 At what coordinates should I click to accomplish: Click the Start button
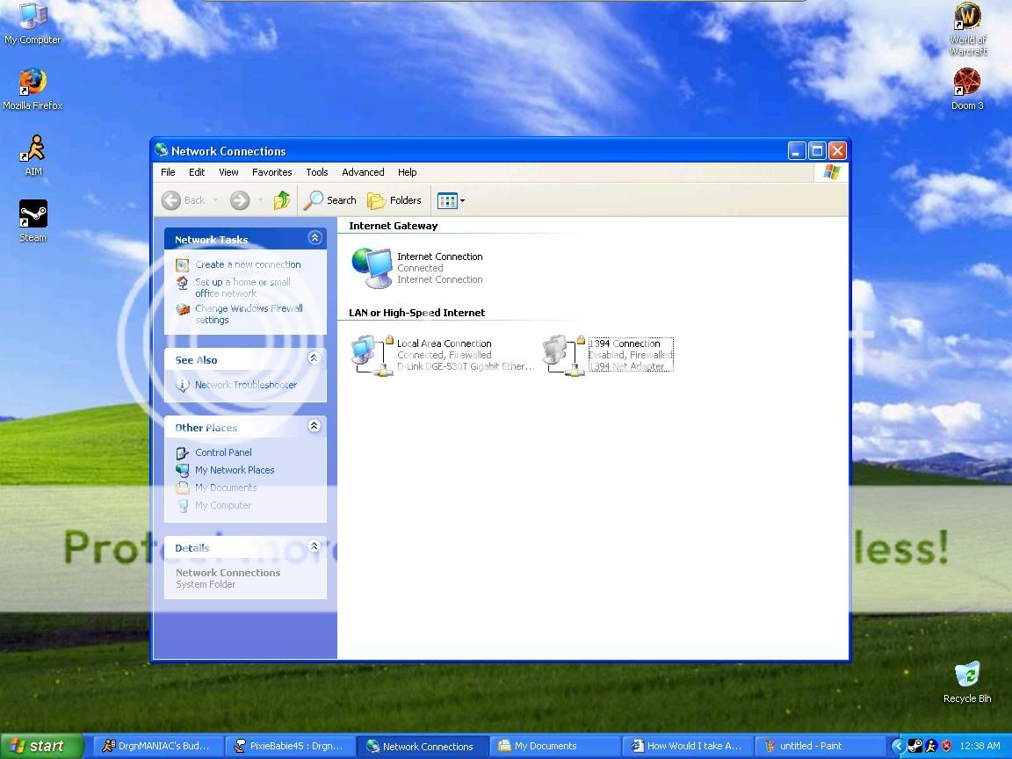[x=41, y=746]
